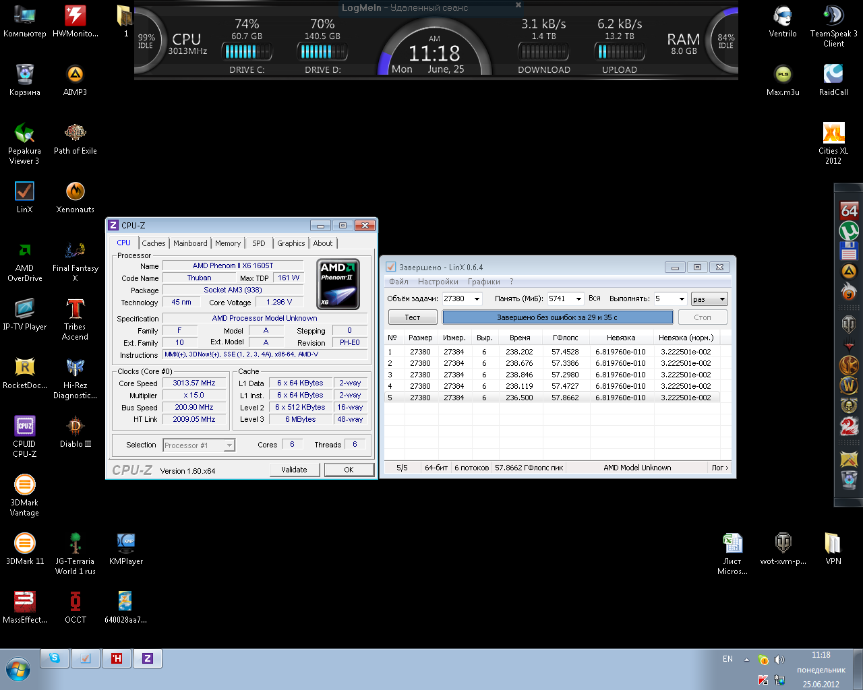Viewport: 863px width, 690px height.
Task: Launch Path of Exile from the desktop
Action: pyautogui.click(x=75, y=138)
